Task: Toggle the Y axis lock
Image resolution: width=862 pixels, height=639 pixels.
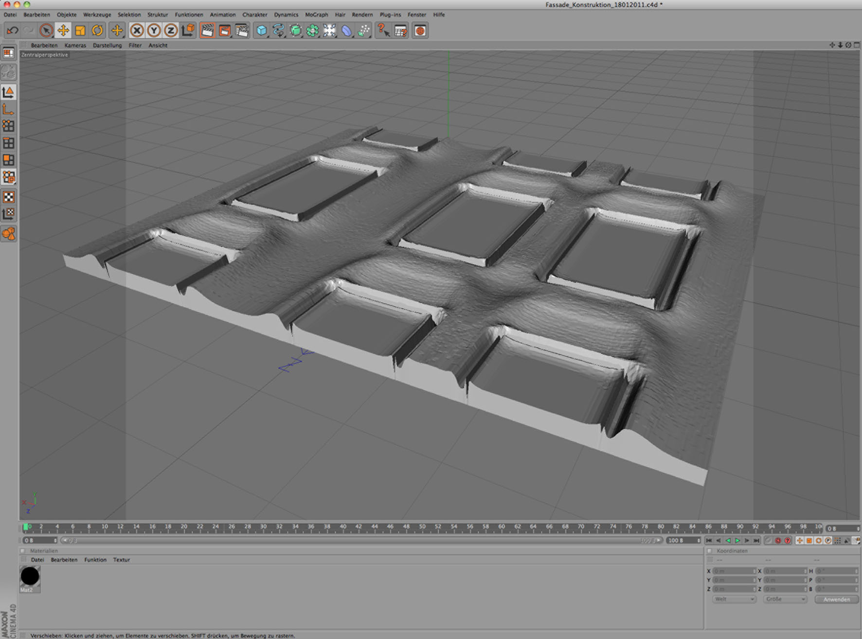Action: coord(154,31)
